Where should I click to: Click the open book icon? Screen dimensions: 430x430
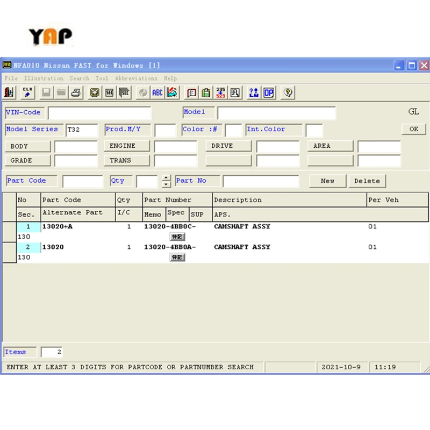coord(191,92)
